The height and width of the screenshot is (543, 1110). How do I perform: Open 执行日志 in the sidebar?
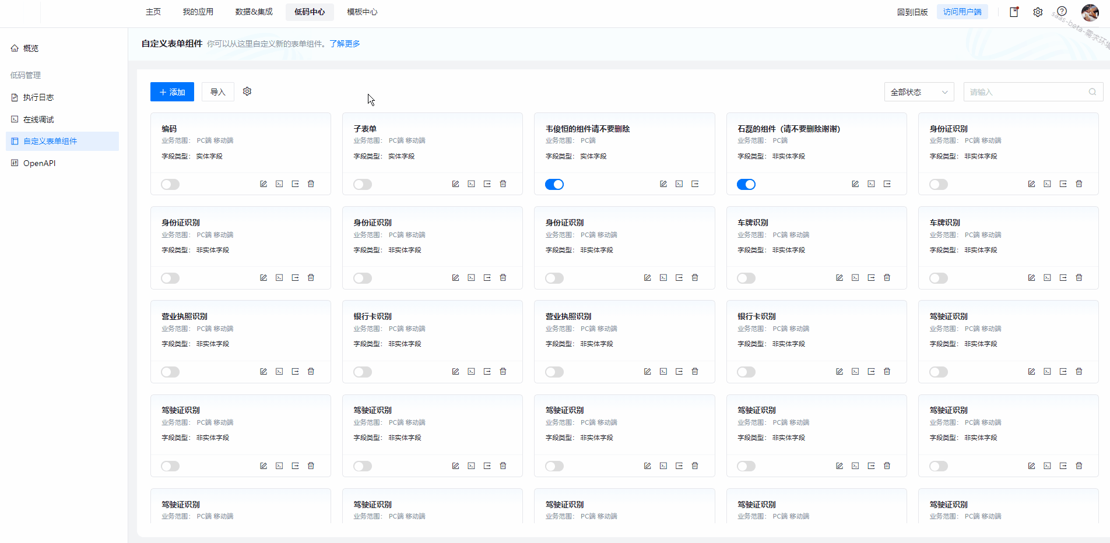tap(38, 97)
